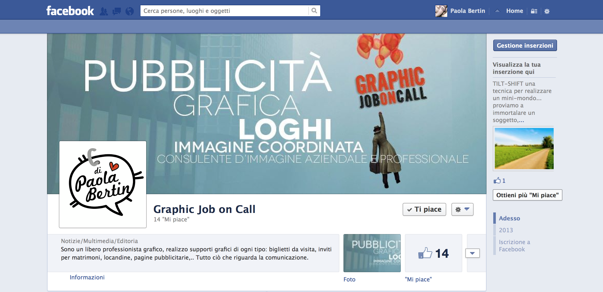Screen dimensions: 603x292
Task: Click Paola Bertin profile picture in top bar
Action: pyautogui.click(x=441, y=11)
